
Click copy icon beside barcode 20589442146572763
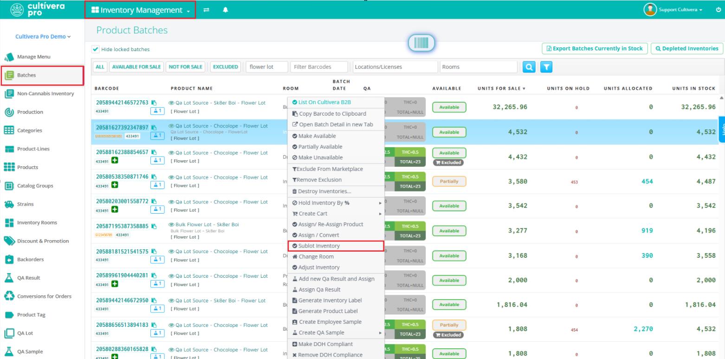click(154, 103)
